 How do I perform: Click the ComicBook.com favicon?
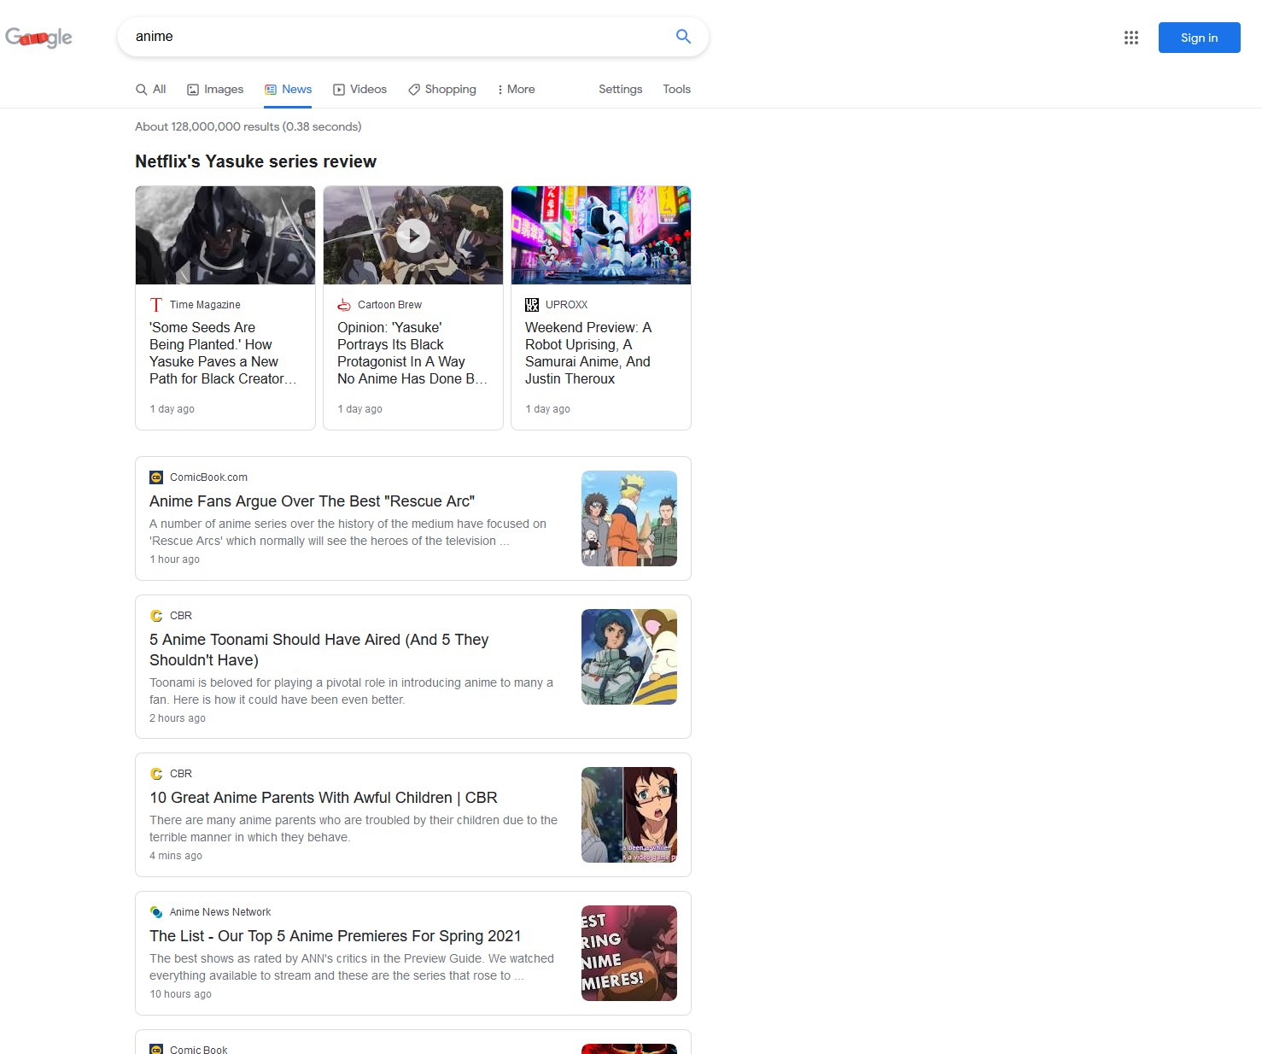pos(156,477)
